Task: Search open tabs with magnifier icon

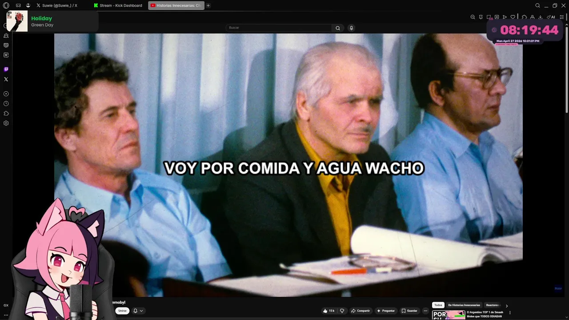Action: tap(537, 5)
